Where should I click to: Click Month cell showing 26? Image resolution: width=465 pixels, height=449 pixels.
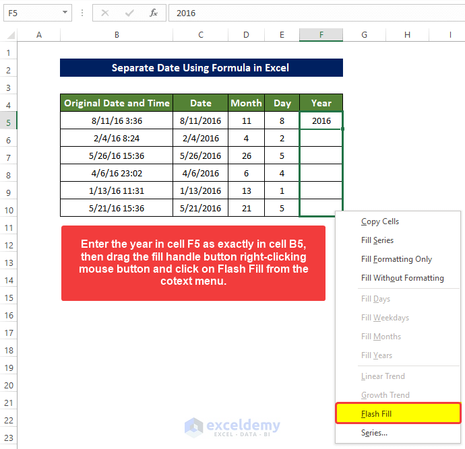[246, 156]
